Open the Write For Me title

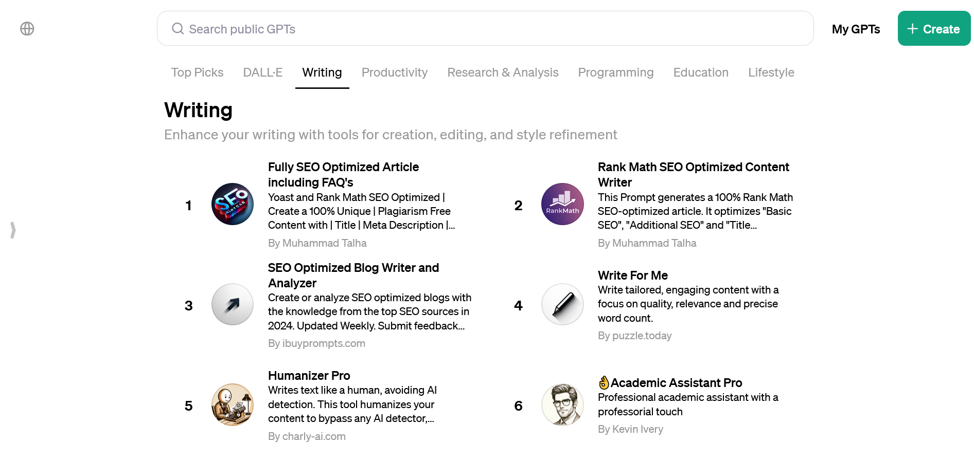tap(633, 275)
